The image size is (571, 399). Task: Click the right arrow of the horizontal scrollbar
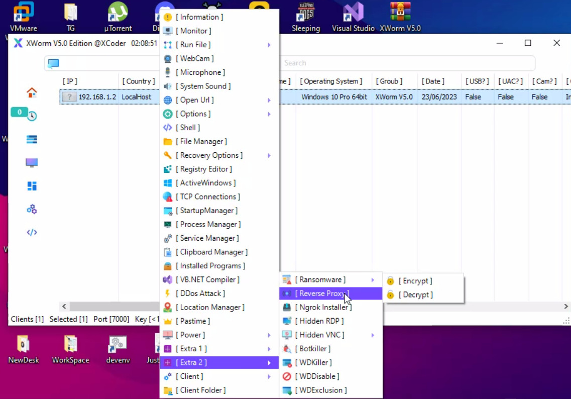pos(566,307)
